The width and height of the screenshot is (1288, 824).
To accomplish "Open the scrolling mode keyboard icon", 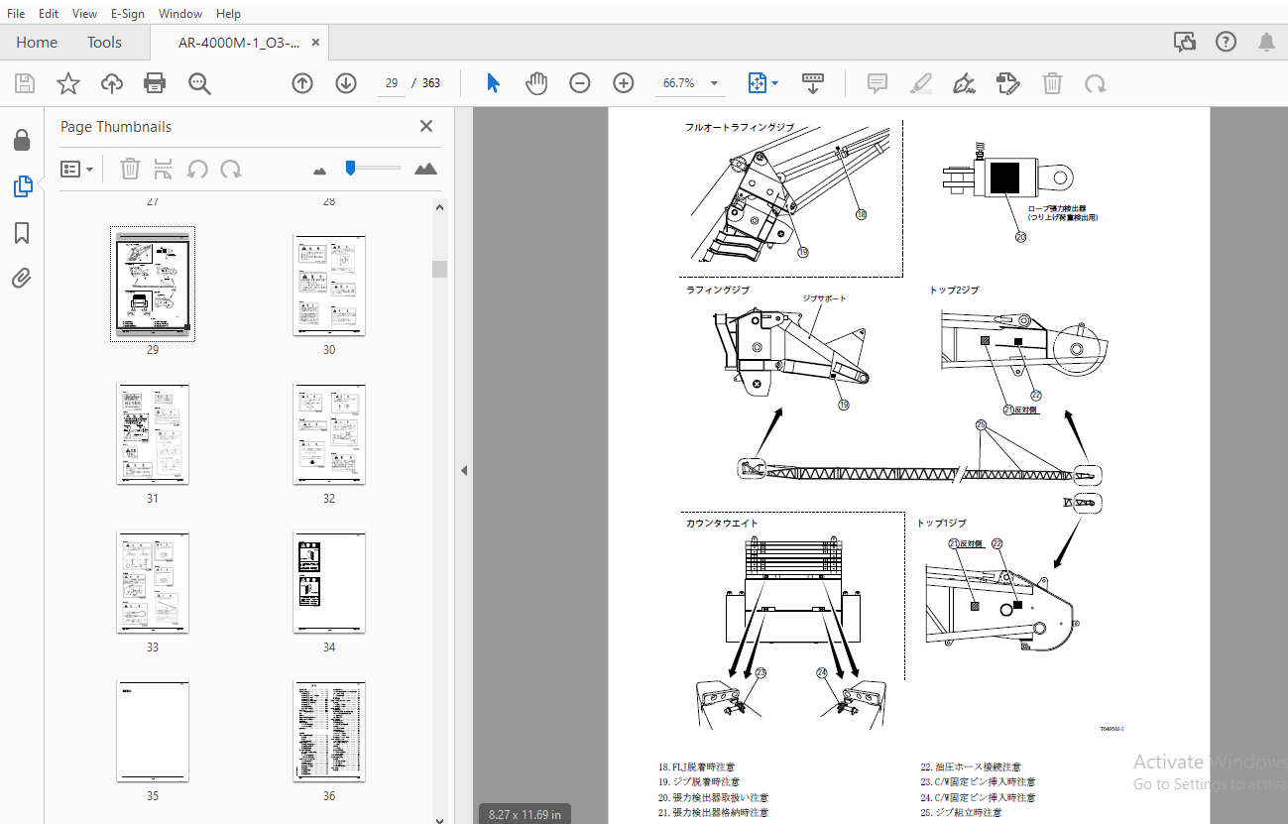I will click(813, 83).
